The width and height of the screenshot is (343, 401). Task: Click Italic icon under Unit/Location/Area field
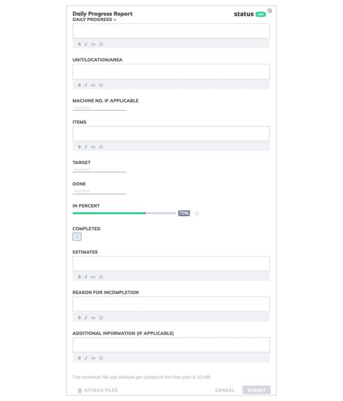[86, 85]
